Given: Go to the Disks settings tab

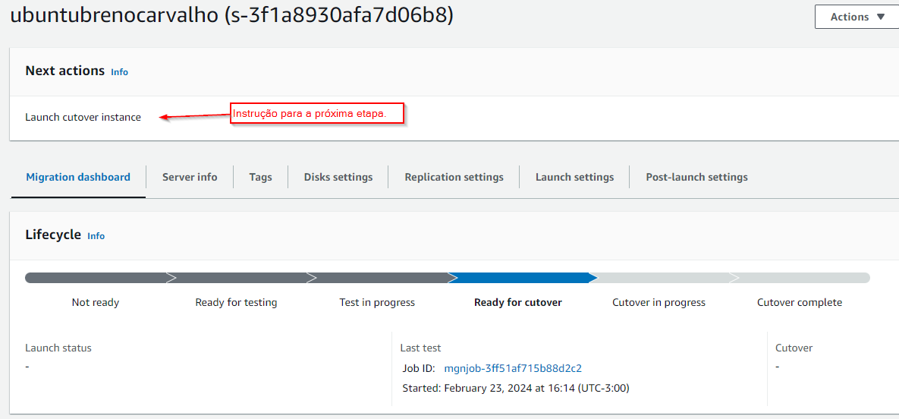Looking at the screenshot, I should click(338, 177).
